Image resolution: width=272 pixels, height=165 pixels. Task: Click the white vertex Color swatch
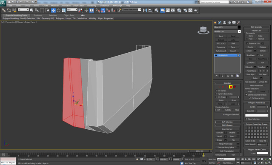click(262, 153)
